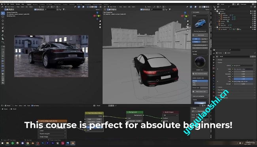Open the World properties tab icon
The height and width of the screenshot is (147, 257).
[214, 68]
